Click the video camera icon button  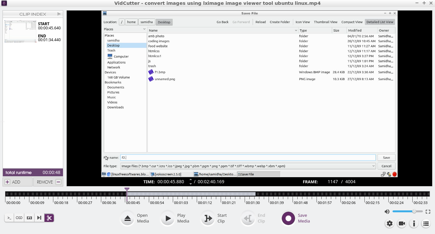pos(402,223)
